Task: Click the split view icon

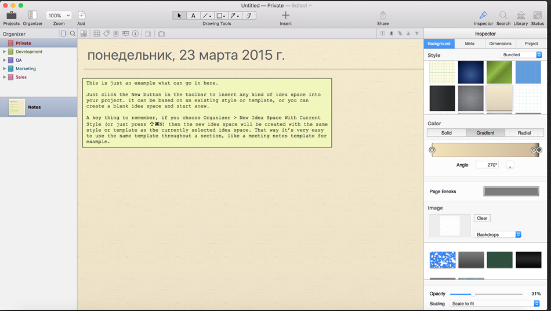Action: click(x=383, y=34)
